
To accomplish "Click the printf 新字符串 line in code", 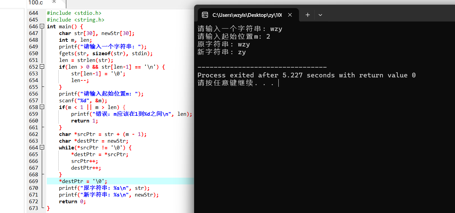I will (109, 194).
